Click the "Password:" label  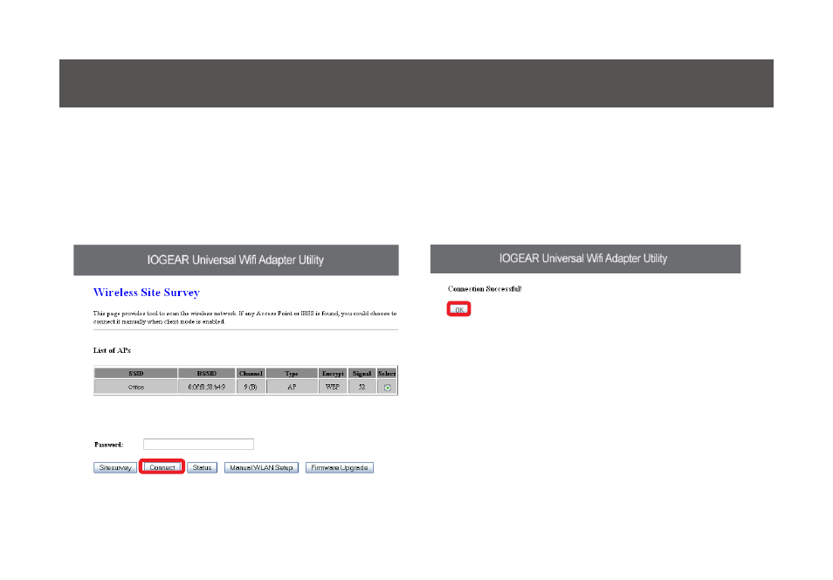coord(109,445)
